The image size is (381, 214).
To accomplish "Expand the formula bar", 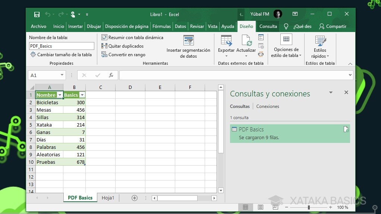I will pos(350,75).
